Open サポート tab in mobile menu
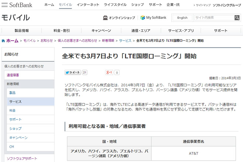Screen dimensions: 243x162 (x=221, y=31)
